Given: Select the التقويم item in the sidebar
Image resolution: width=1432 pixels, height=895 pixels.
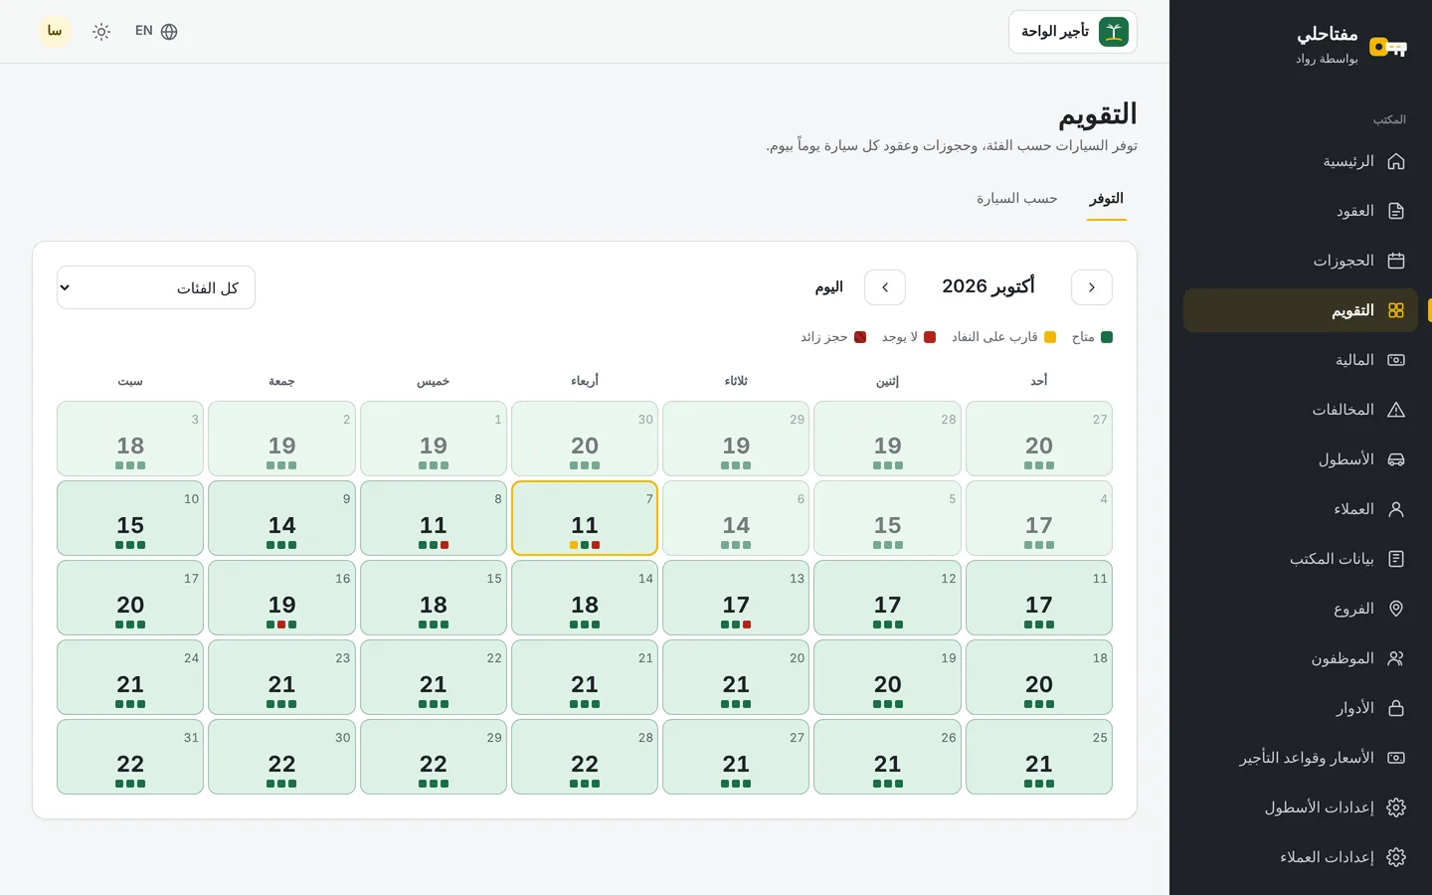Looking at the screenshot, I should pos(1301,310).
